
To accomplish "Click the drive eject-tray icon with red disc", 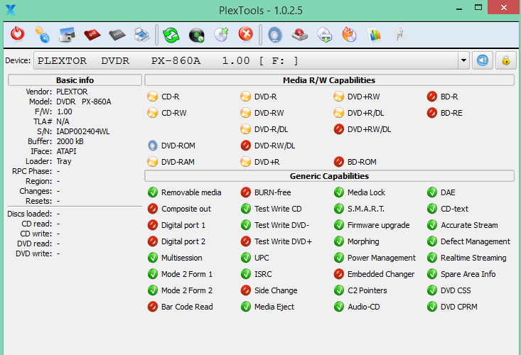I will 300,35.
